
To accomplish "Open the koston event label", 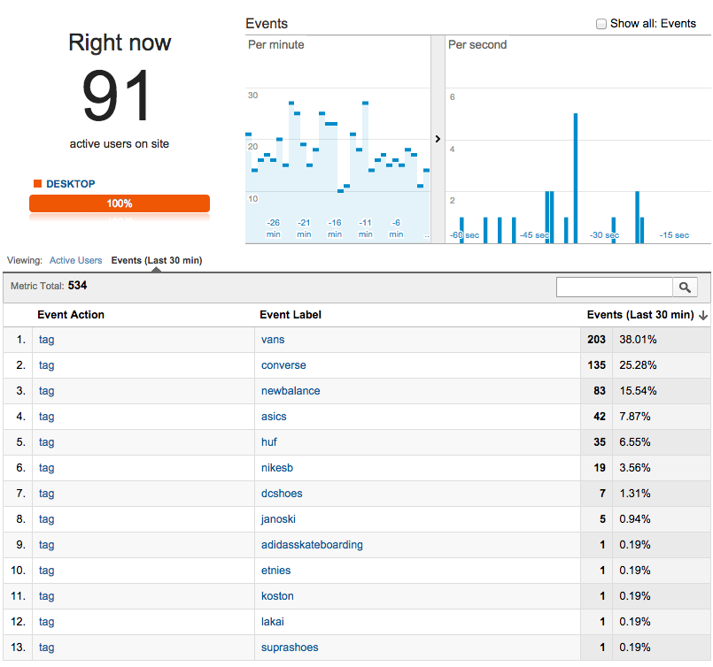I will coord(277,596).
